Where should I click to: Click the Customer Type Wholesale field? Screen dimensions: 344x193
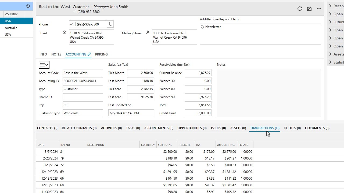click(83, 113)
